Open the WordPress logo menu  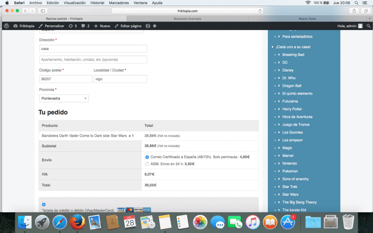6,26
